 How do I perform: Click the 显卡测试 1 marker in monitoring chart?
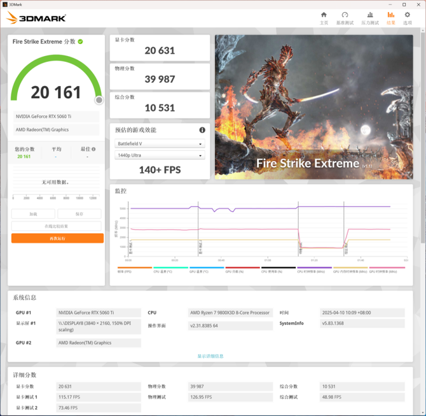131,247
